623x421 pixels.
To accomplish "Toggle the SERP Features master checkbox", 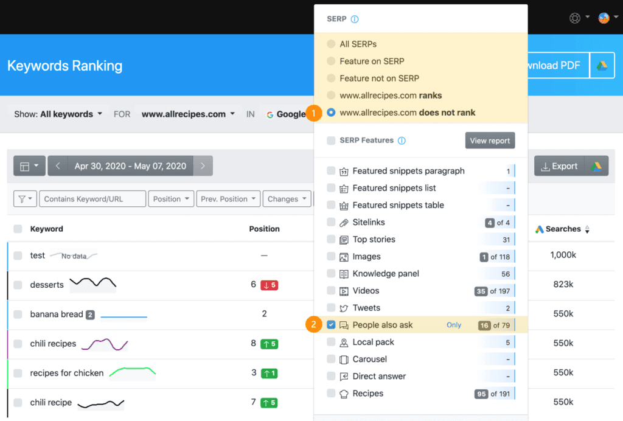I will (331, 140).
